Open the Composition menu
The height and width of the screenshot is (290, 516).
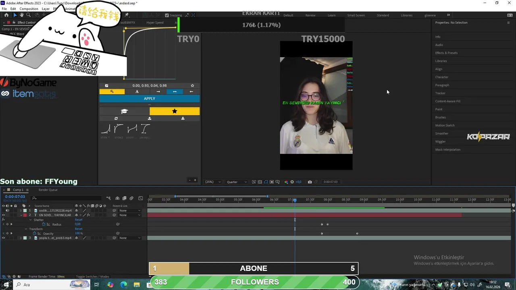29,9
